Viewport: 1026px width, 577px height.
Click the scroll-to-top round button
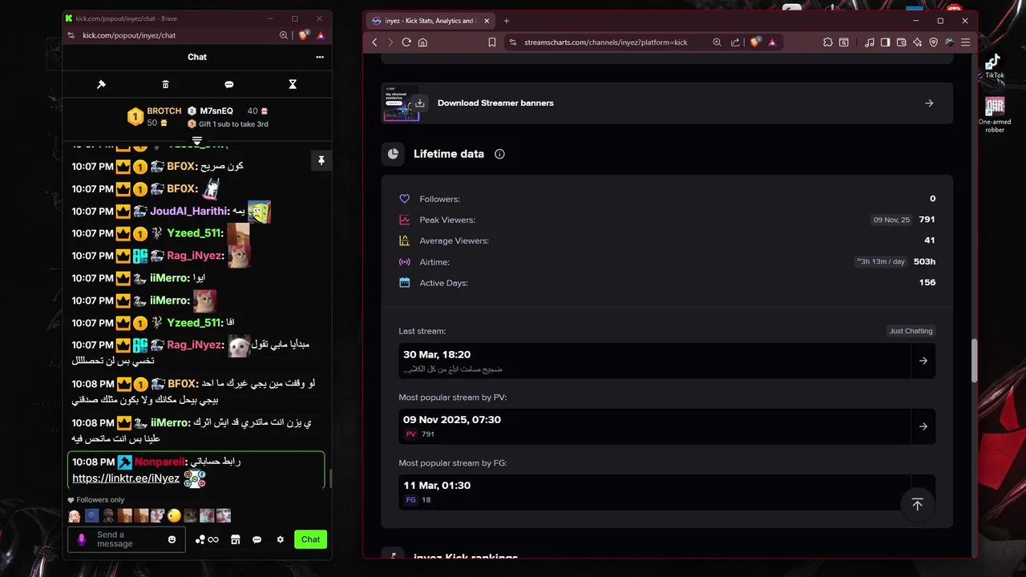(917, 504)
